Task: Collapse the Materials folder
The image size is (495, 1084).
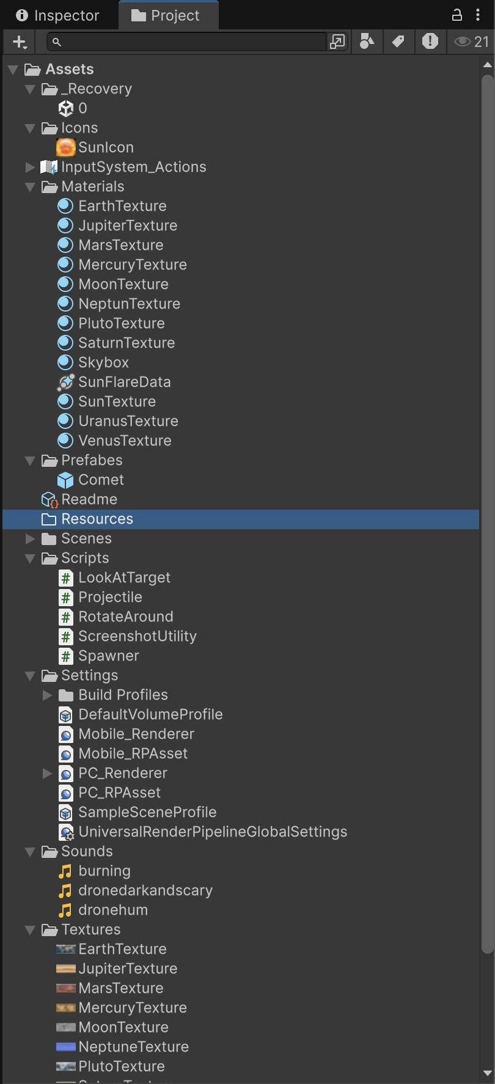Action: pyautogui.click(x=30, y=186)
